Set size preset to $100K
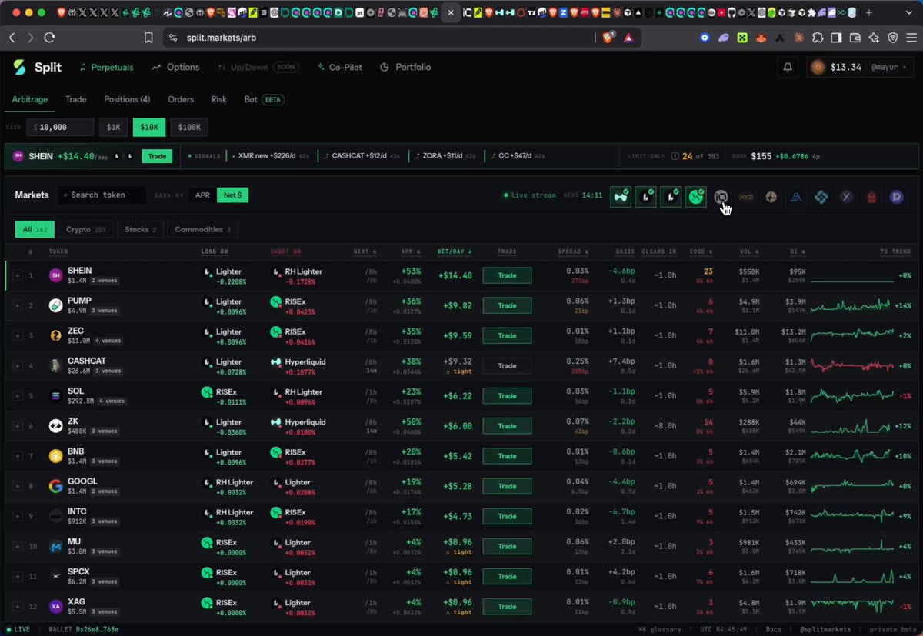This screenshot has width=923, height=636. [189, 128]
